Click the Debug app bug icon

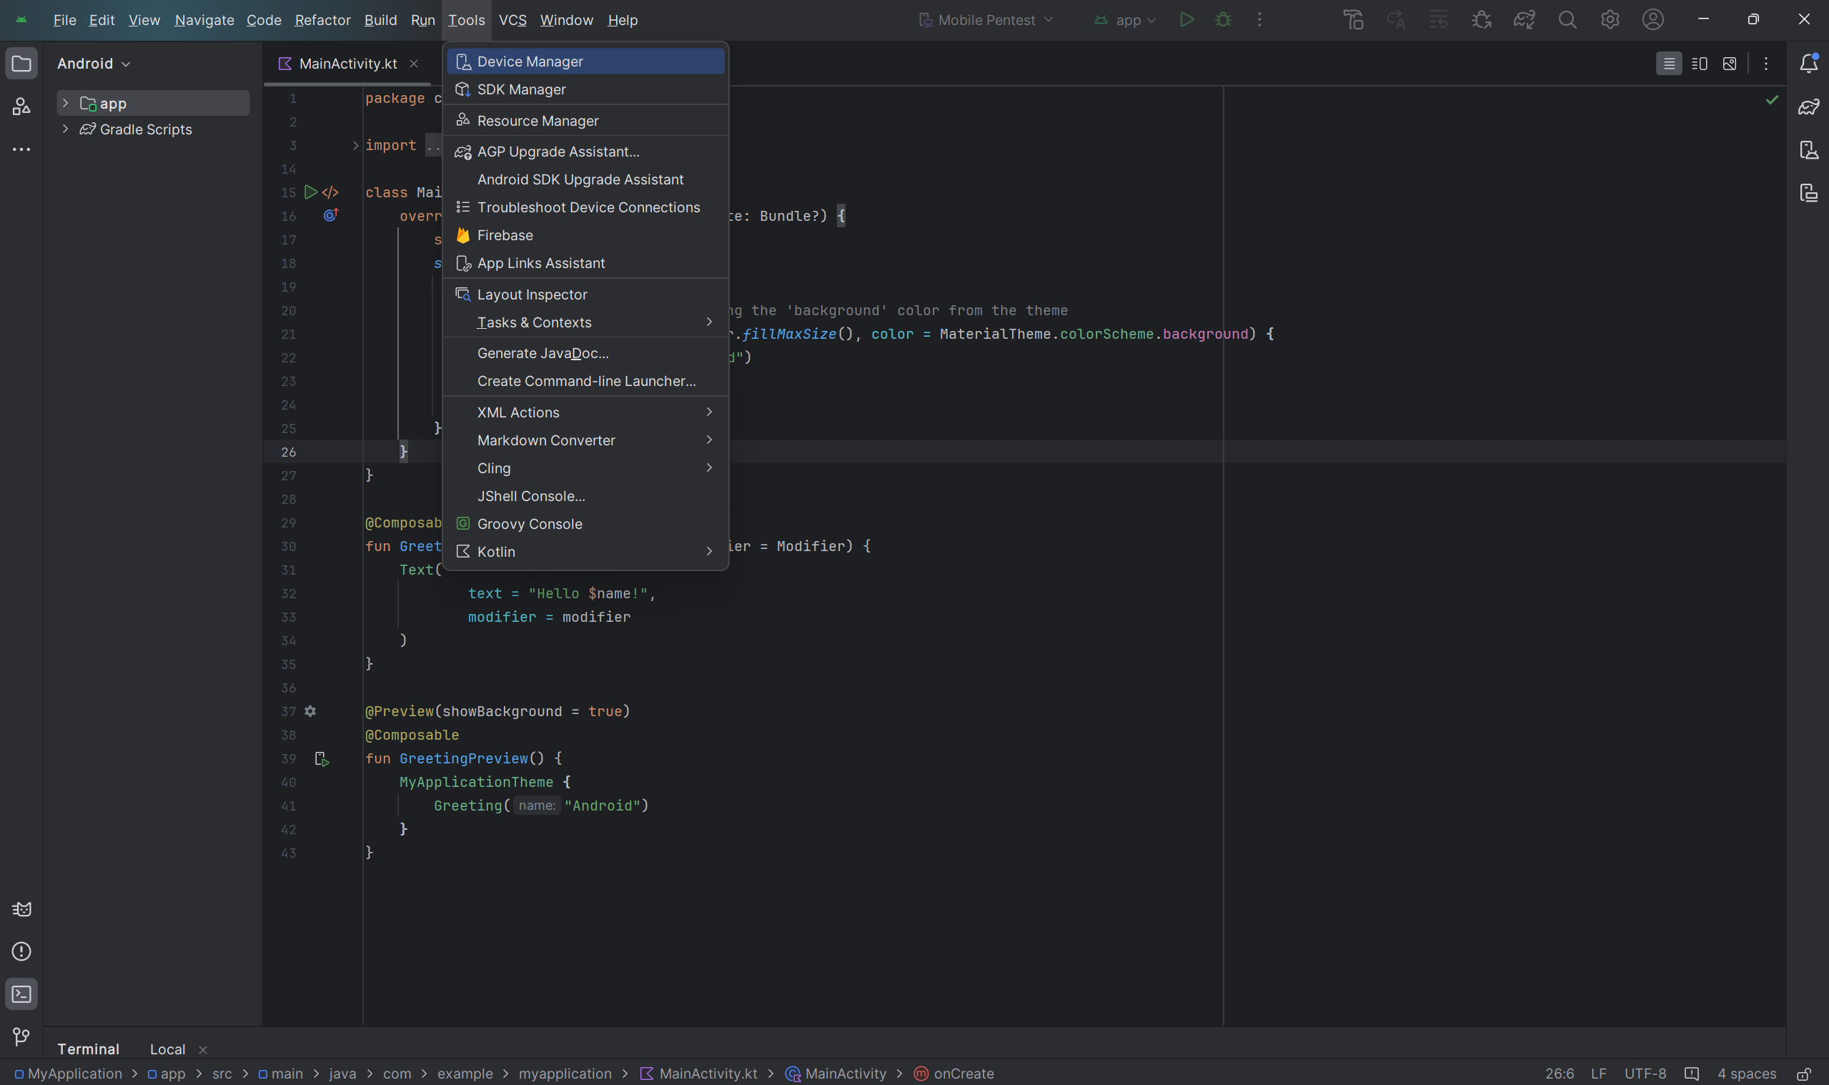tap(1223, 20)
